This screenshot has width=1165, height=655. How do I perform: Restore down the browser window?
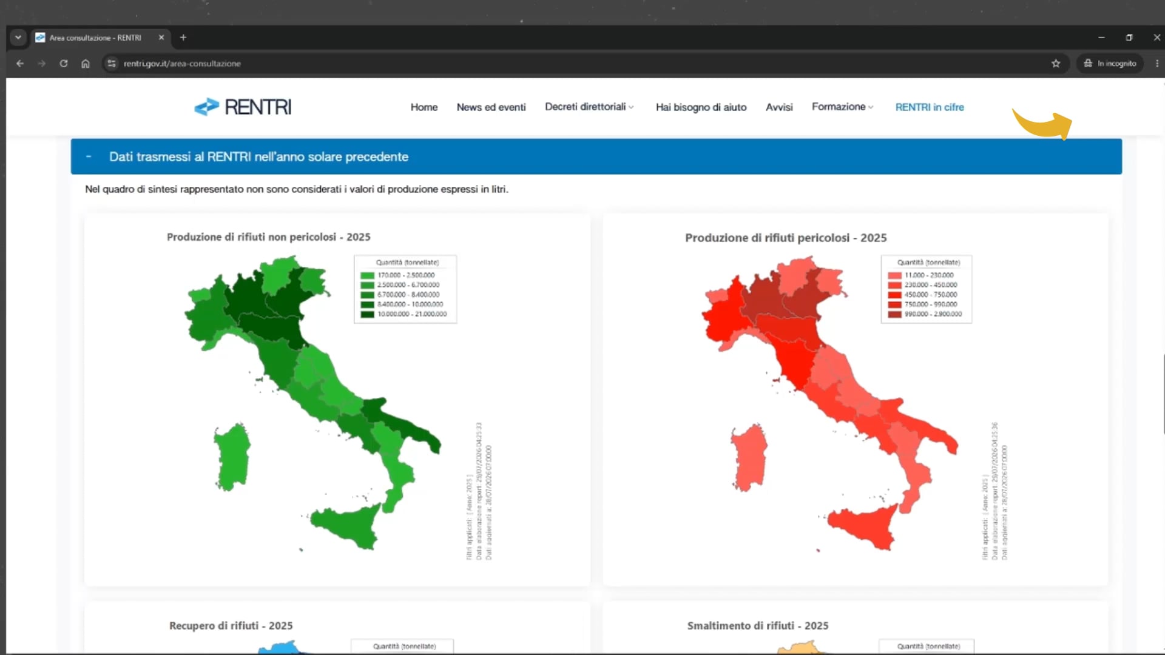click(1129, 38)
